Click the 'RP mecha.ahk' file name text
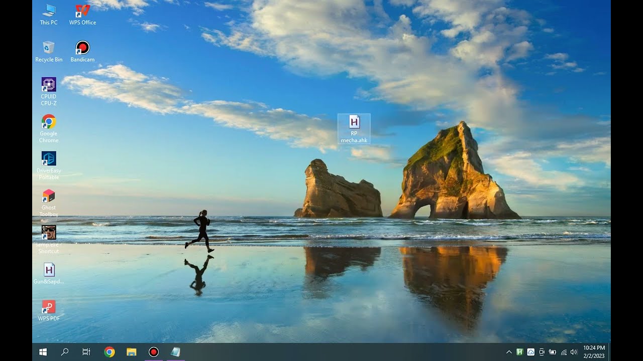 pyautogui.click(x=354, y=137)
